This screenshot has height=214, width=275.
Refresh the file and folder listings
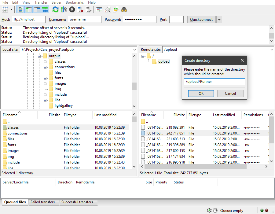55,9
